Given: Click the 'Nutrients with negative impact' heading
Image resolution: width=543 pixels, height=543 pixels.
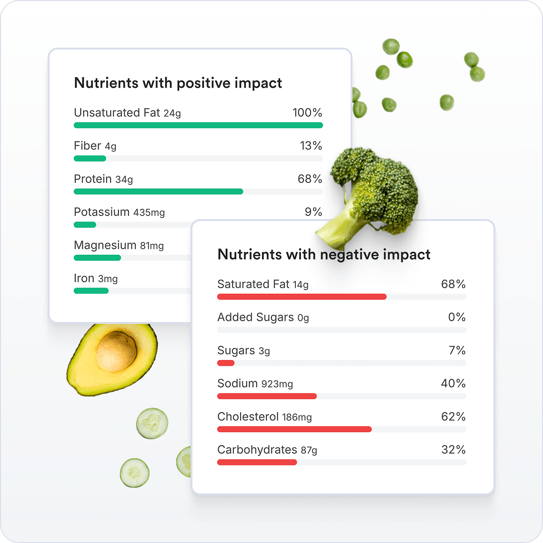Looking at the screenshot, I should pyautogui.click(x=324, y=255).
